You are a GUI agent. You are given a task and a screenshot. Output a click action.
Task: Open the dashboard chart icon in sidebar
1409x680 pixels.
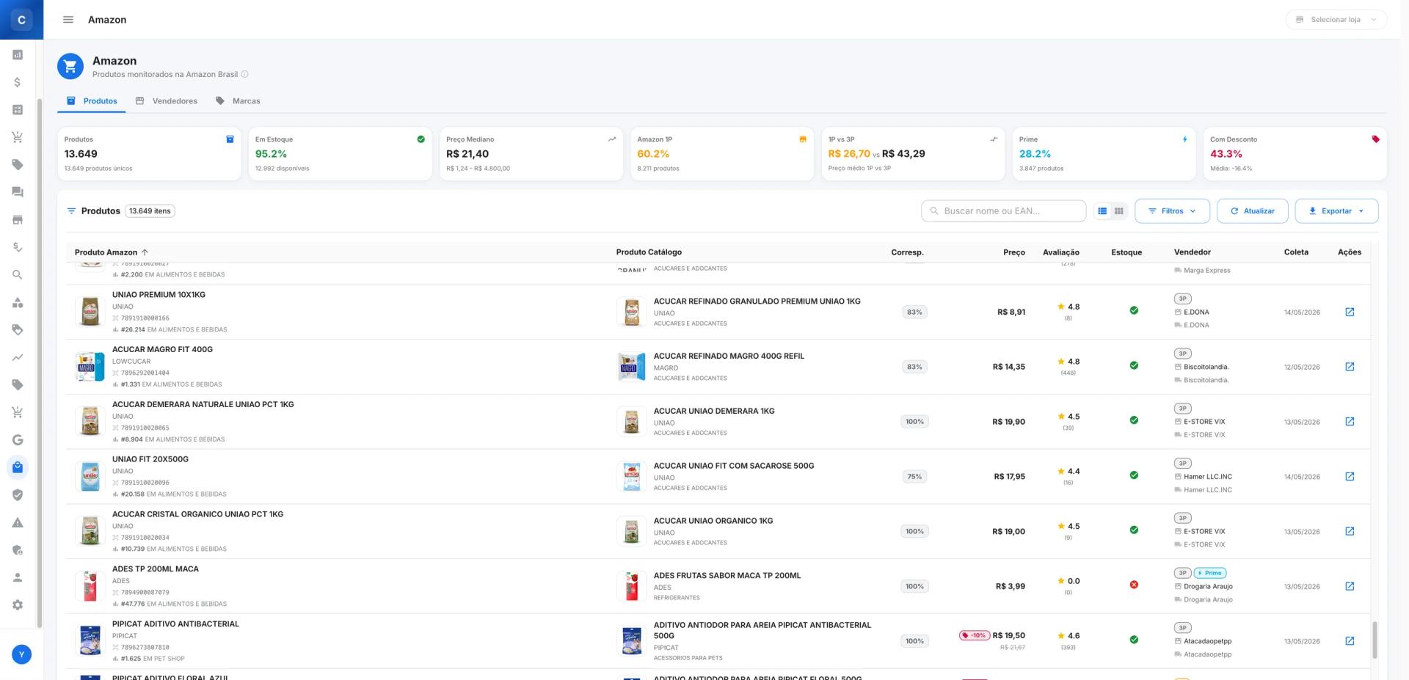coord(18,55)
